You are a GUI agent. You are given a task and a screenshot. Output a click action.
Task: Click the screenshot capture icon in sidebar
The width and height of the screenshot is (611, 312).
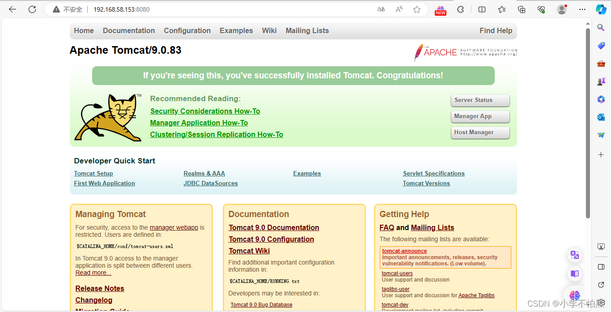(601, 246)
